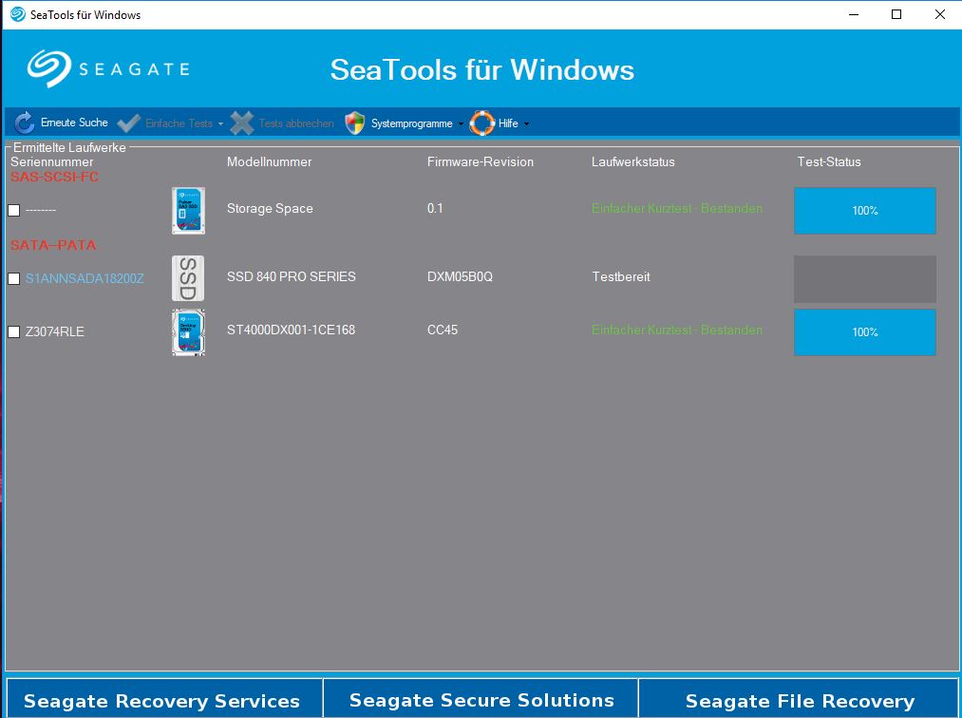Click the Testbereit status text
The width and height of the screenshot is (962, 718).
coord(621,276)
